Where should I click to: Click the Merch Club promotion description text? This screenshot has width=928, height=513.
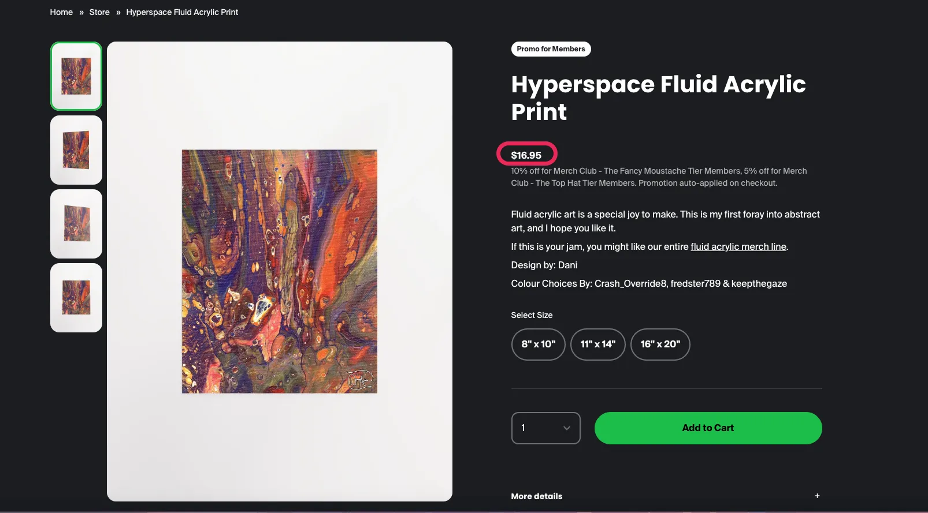(659, 177)
